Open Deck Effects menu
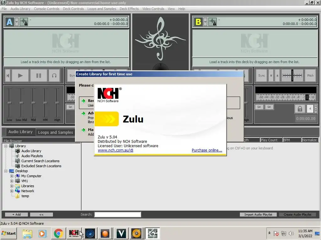Screen dimensions: 321x240 pyautogui.click(x=129, y=9)
